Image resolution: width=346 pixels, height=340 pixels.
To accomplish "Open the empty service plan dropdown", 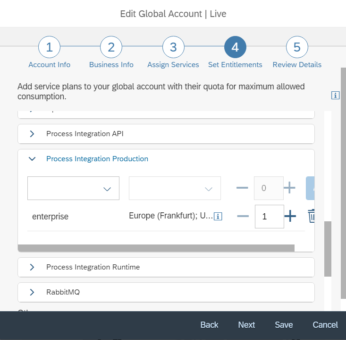I will 73,188.
